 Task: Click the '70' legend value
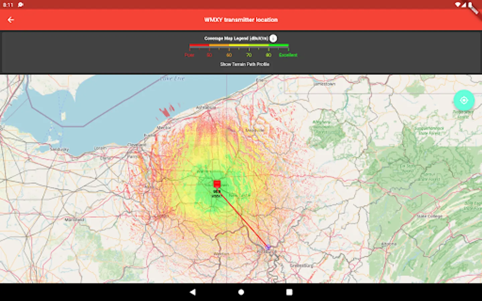point(249,55)
